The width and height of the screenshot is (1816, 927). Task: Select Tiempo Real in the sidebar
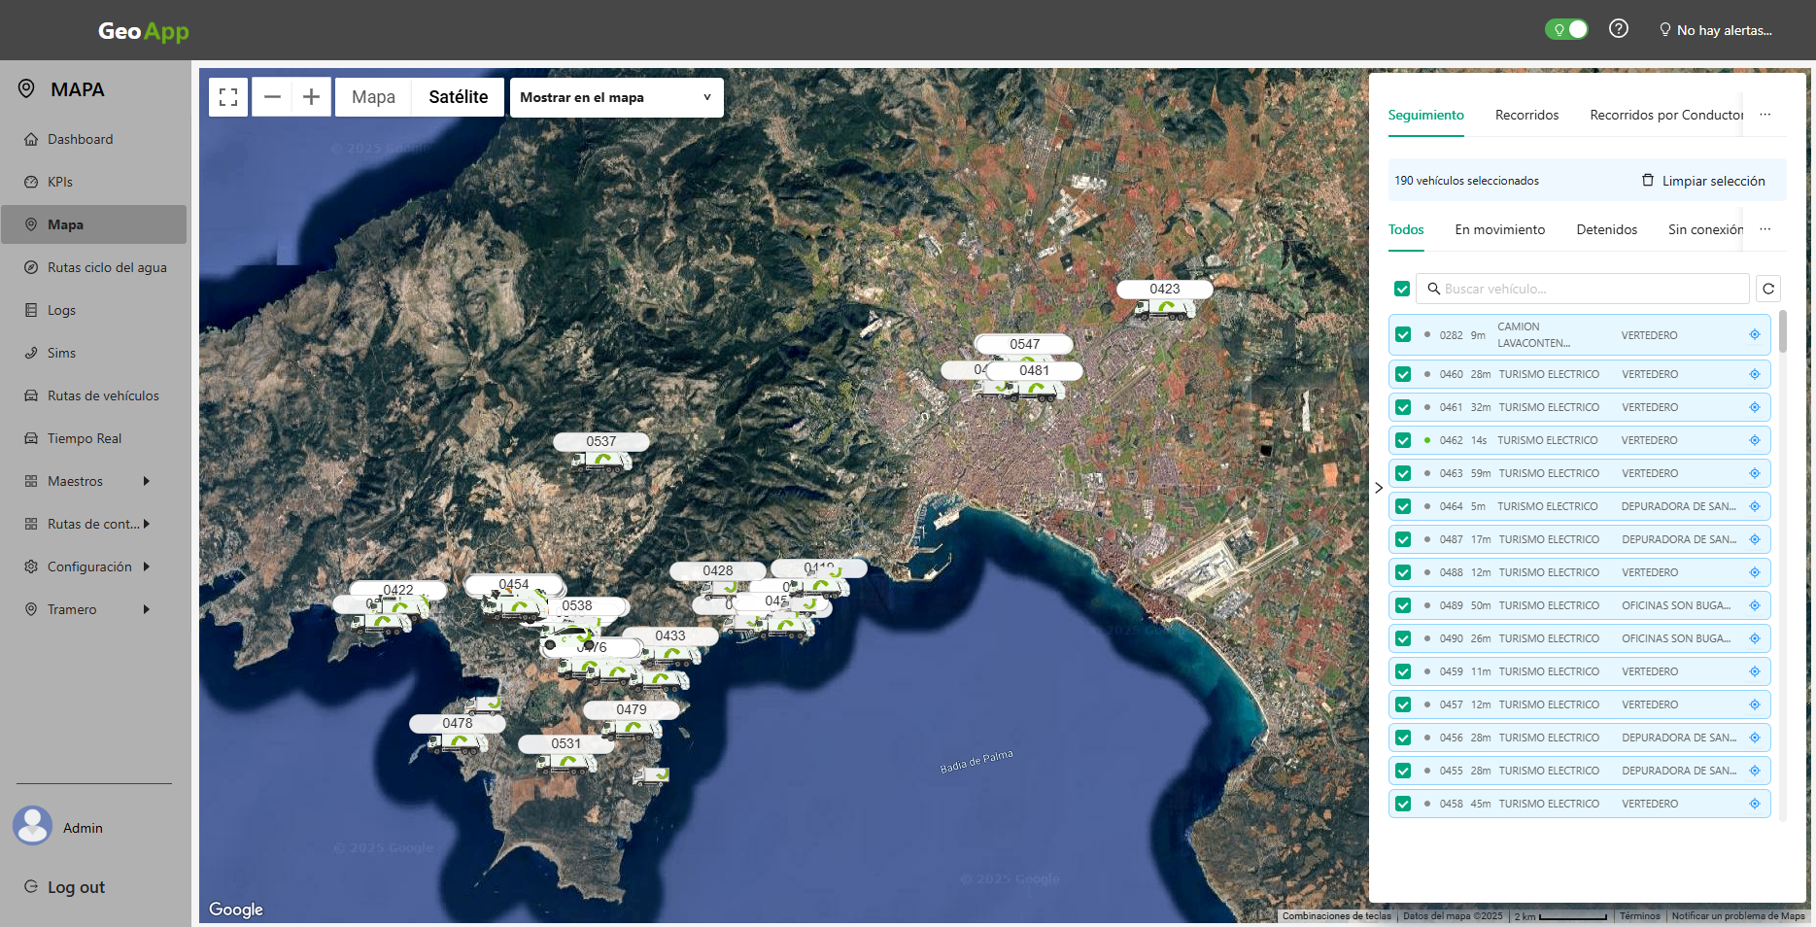click(85, 438)
